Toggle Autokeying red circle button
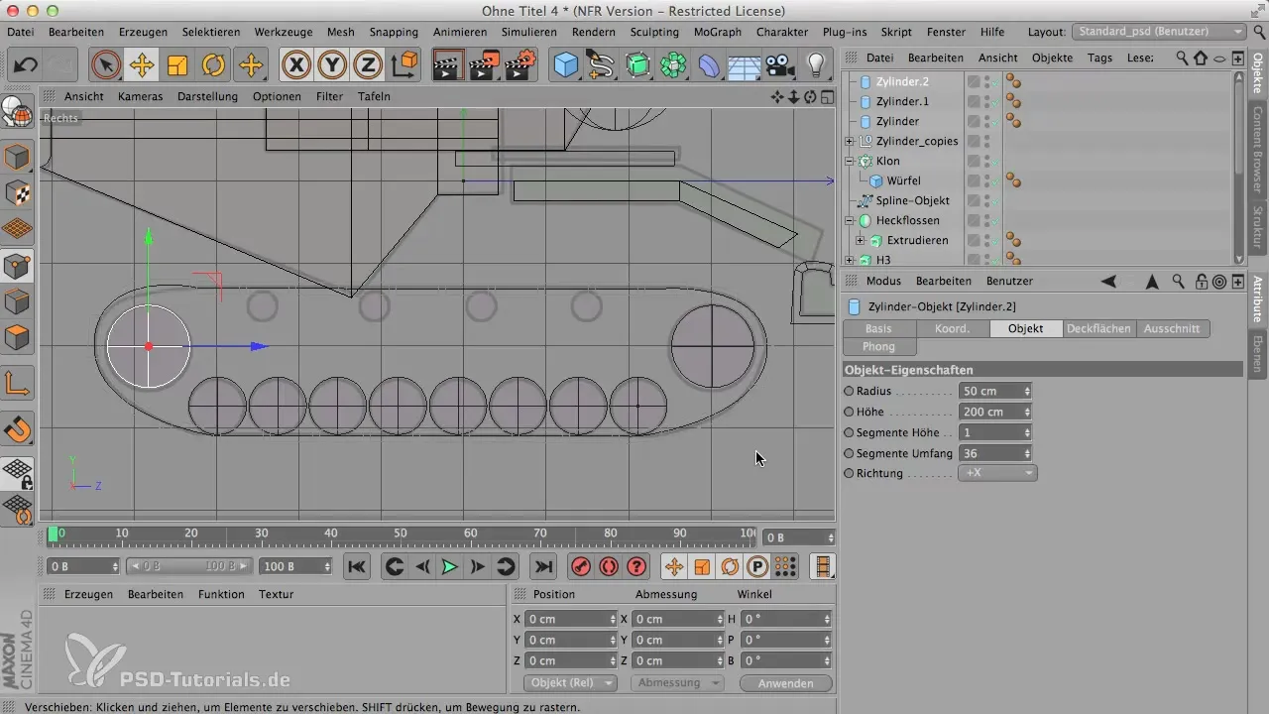Viewport: 1269px width, 714px height. pyautogui.click(x=609, y=567)
